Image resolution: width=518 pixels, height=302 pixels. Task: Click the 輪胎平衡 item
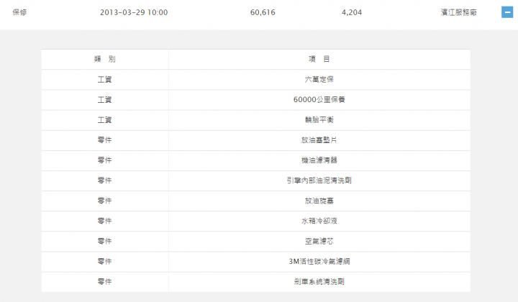point(319,119)
